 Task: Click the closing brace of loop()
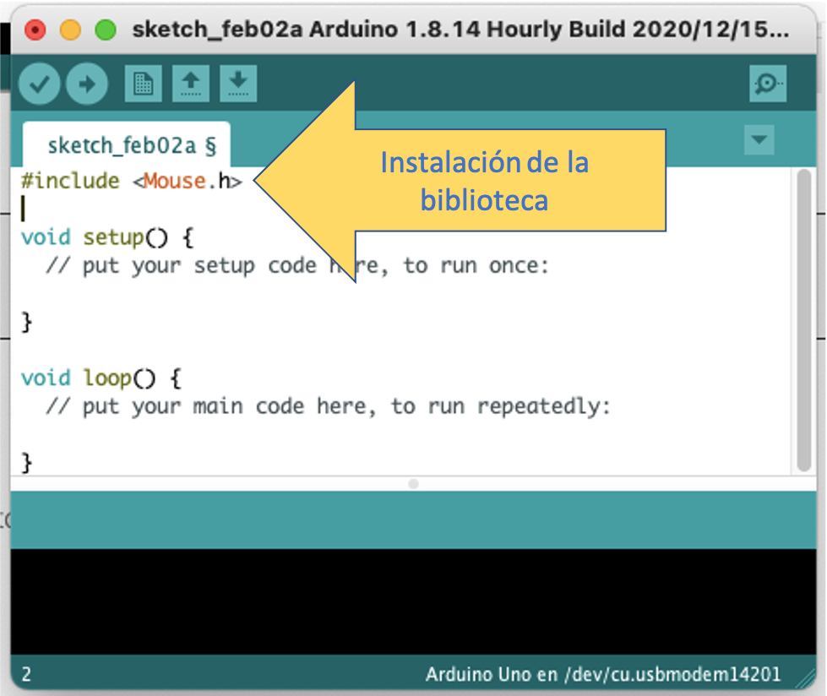[26, 463]
